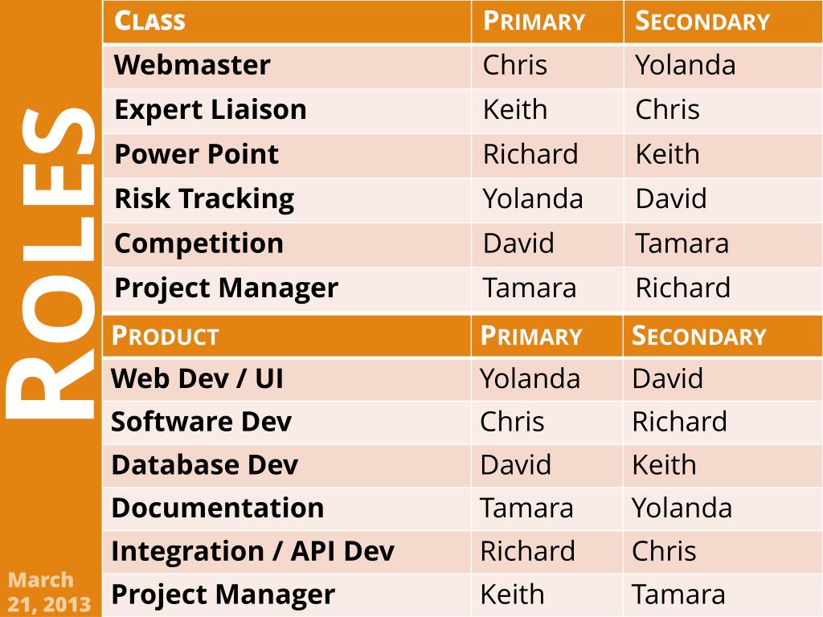Select Web Dev / UI row label
The width and height of the screenshot is (823, 617).
pyautogui.click(x=198, y=378)
